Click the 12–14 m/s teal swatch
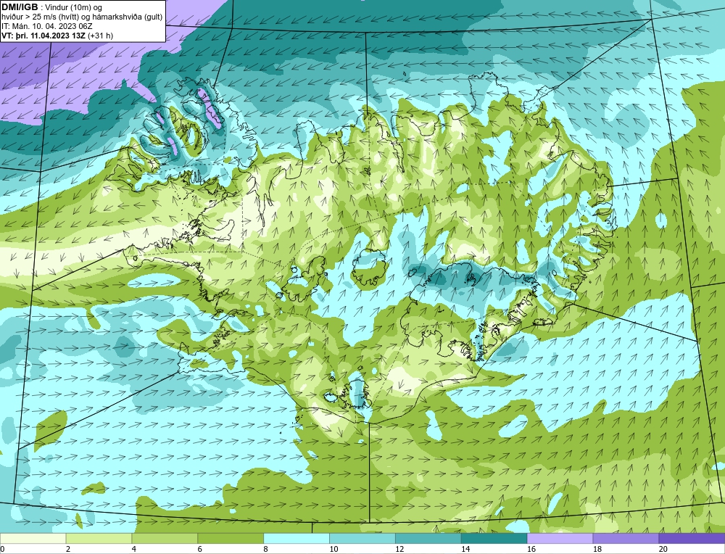This screenshot has width=725, height=554. (x=428, y=538)
